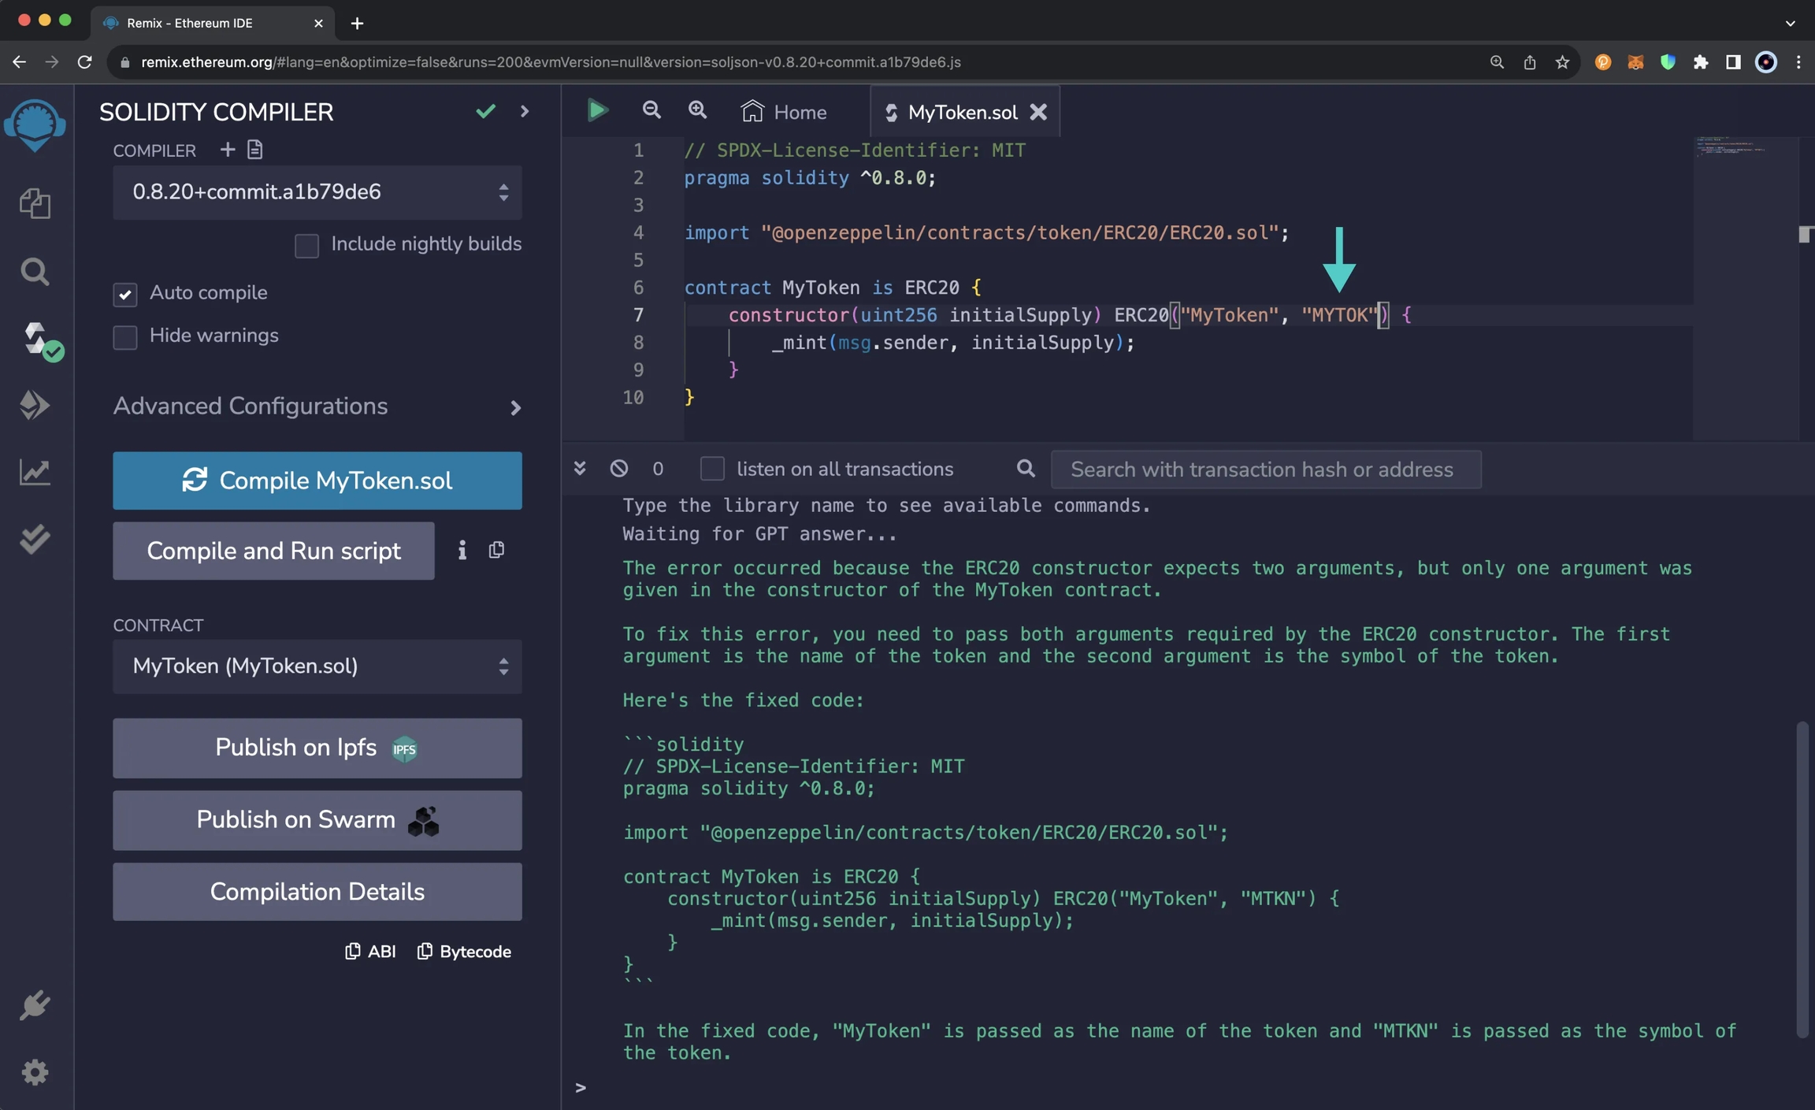This screenshot has width=1815, height=1110.
Task: Click the Compile MyToken.sol button
Action: coord(317,481)
